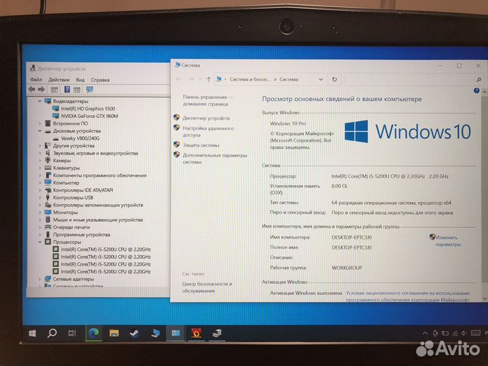Select Контроллеры запоминающих устройств category
This screenshot has height=366, width=488.
98,205
